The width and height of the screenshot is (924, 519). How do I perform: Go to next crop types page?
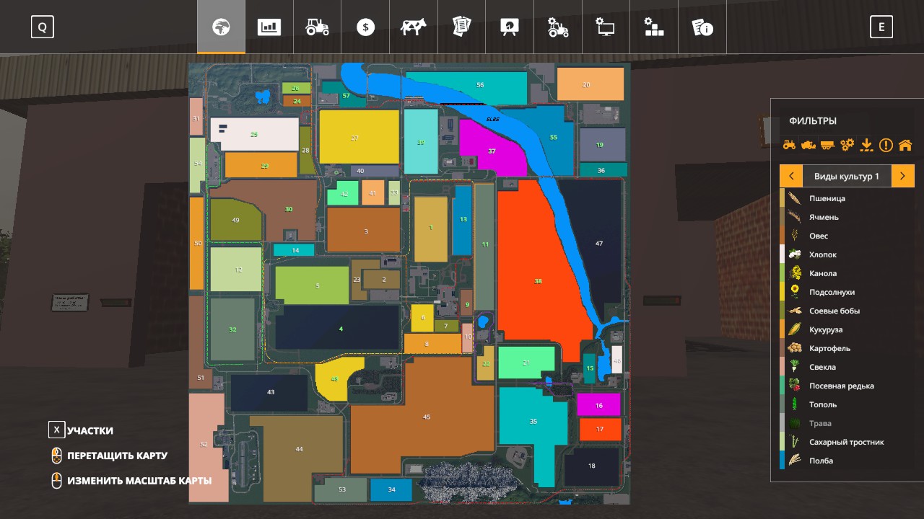(x=903, y=176)
